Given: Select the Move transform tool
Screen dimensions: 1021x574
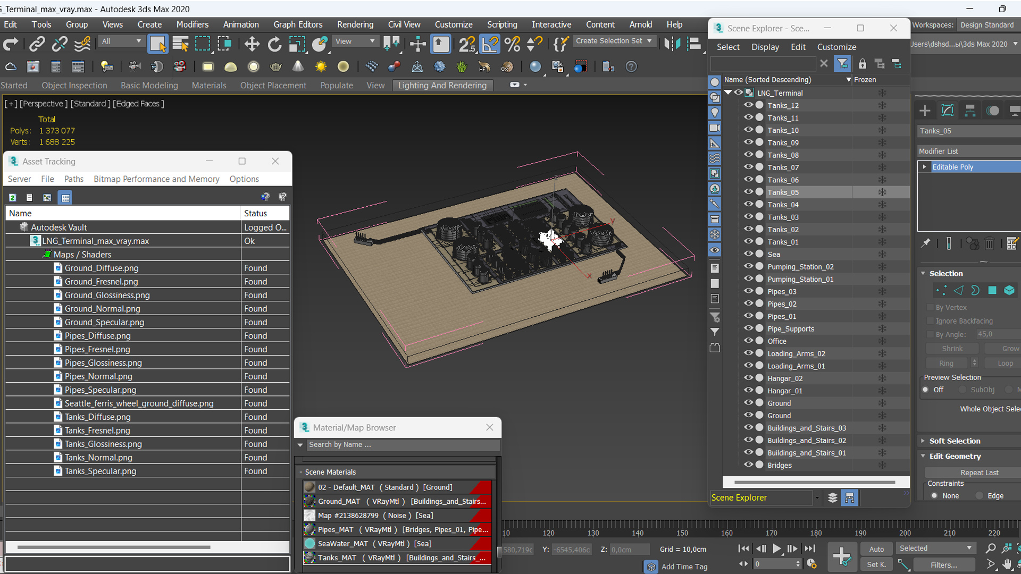Looking at the screenshot, I should 252,44.
